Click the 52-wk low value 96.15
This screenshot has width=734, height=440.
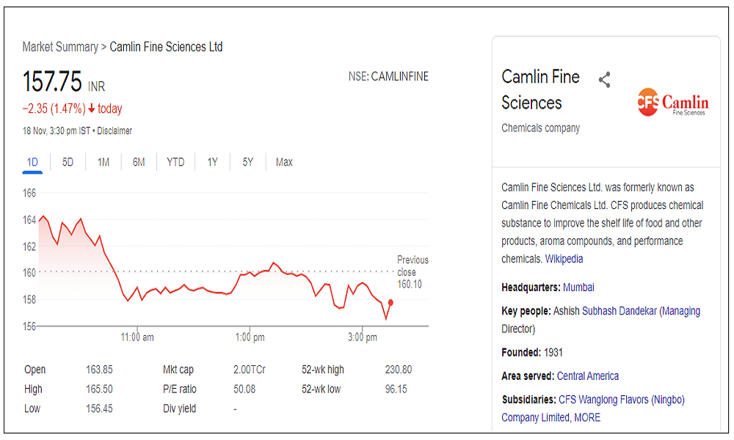396,389
